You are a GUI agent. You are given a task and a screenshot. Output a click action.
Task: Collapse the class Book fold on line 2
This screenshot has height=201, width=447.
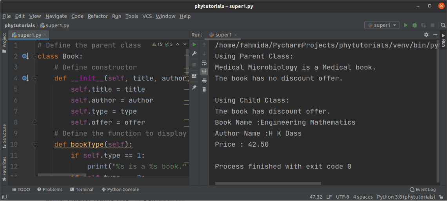tap(35, 56)
